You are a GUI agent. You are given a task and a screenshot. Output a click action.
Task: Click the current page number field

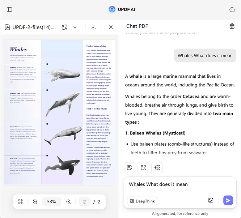pos(84,202)
